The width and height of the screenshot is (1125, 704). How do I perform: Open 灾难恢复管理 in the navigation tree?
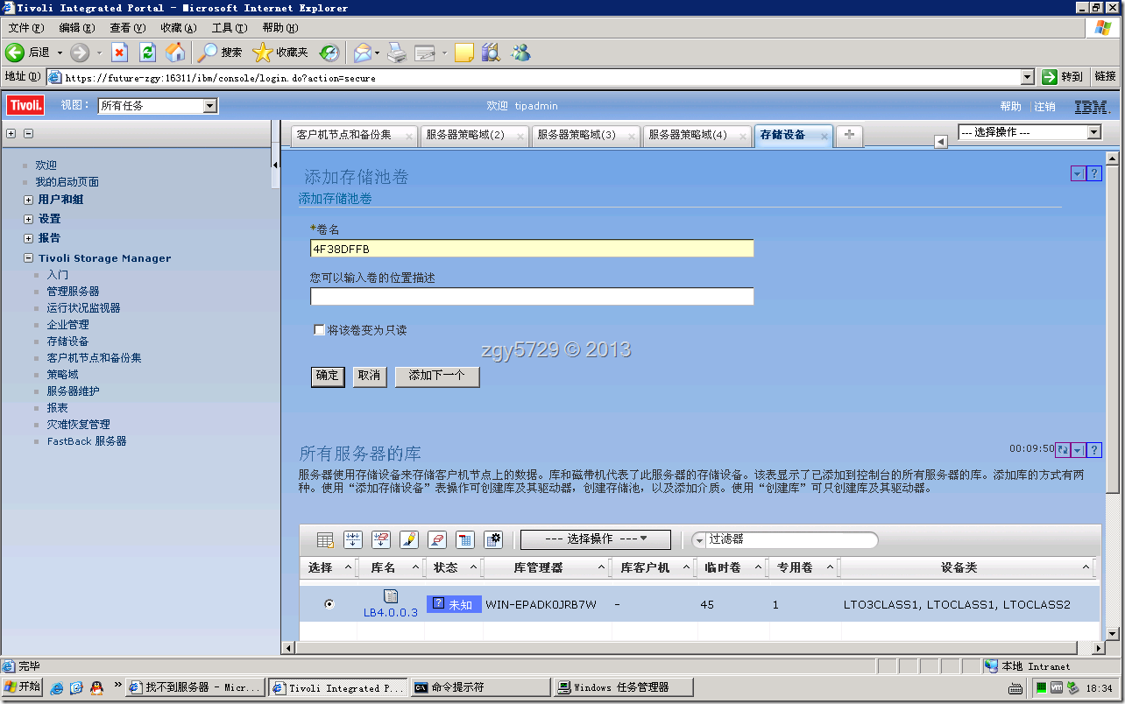pos(78,425)
